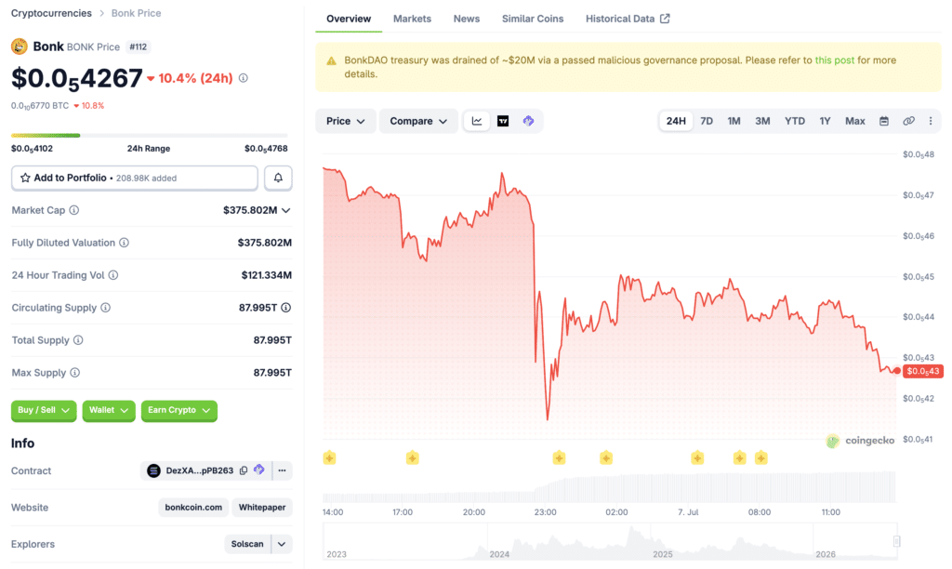Grab the right handle of history range slider
This screenshot has width=952, height=569.
click(897, 541)
